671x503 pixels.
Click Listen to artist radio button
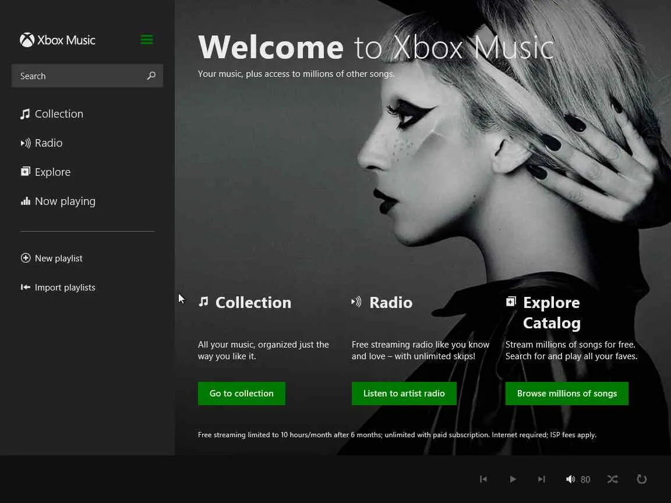tap(404, 394)
